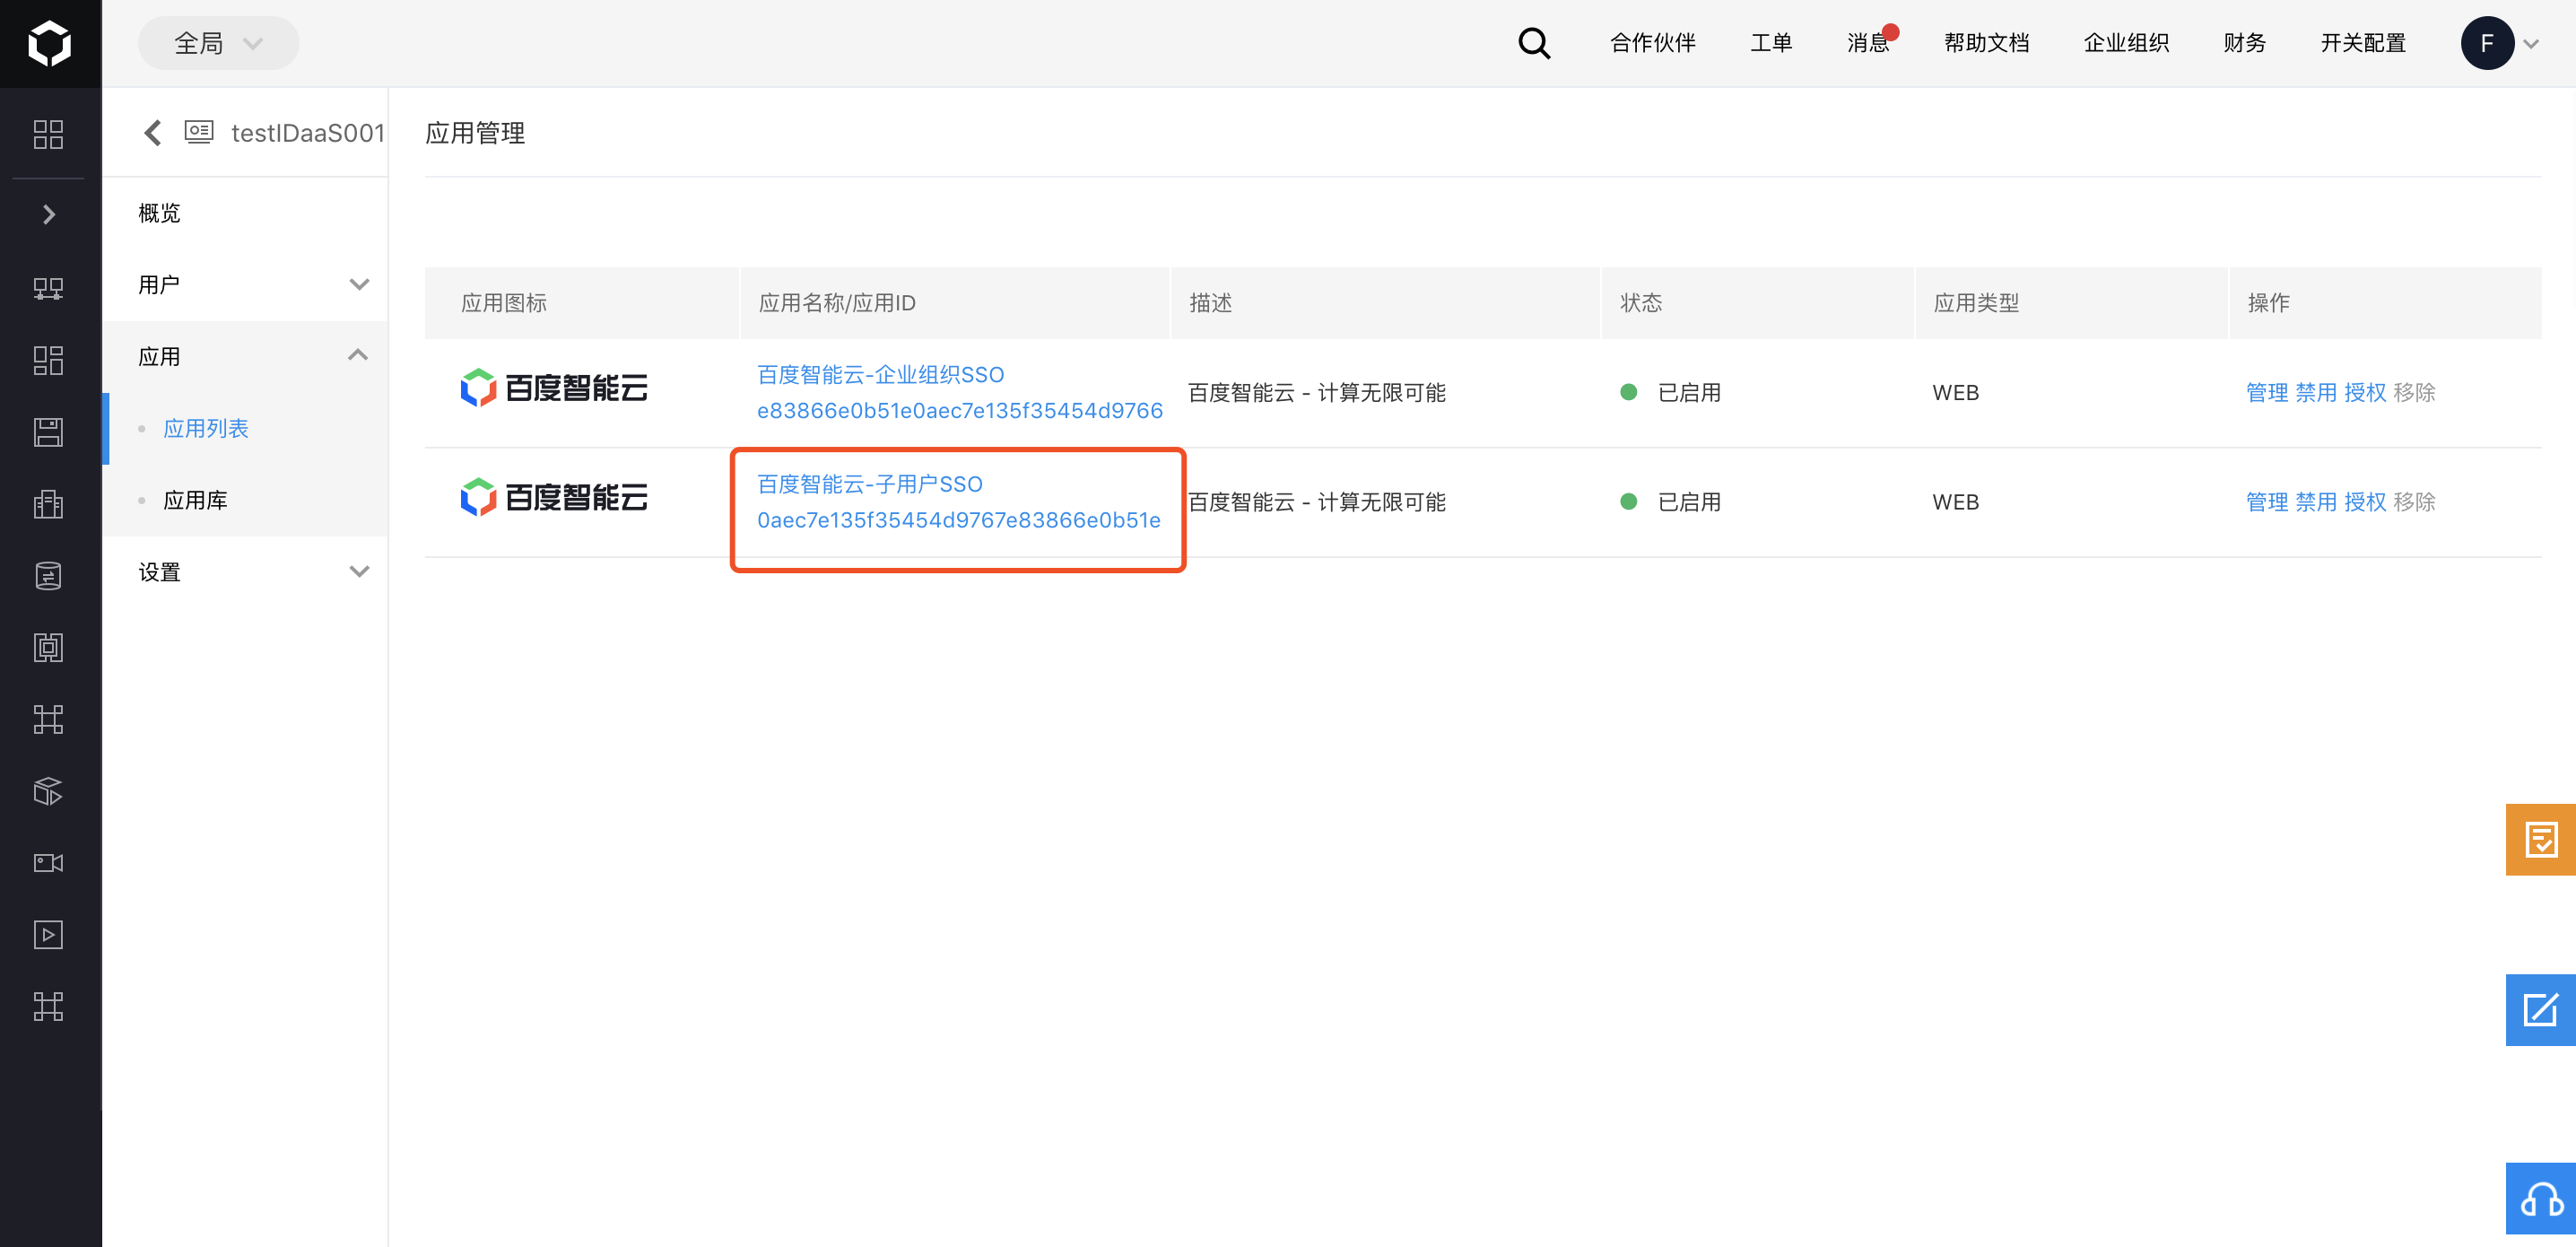Click 授权 for 子用户SSO row
Viewport: 2576px width, 1247px height.
tap(2365, 502)
